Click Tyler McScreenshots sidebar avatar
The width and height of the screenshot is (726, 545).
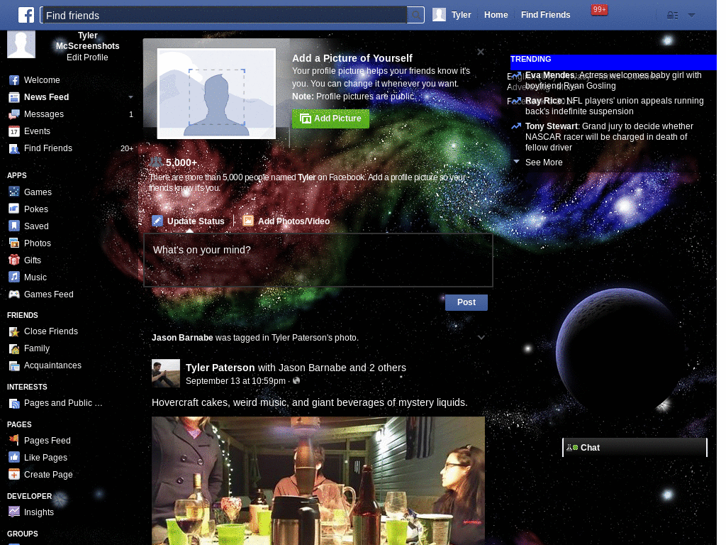[x=21, y=45]
